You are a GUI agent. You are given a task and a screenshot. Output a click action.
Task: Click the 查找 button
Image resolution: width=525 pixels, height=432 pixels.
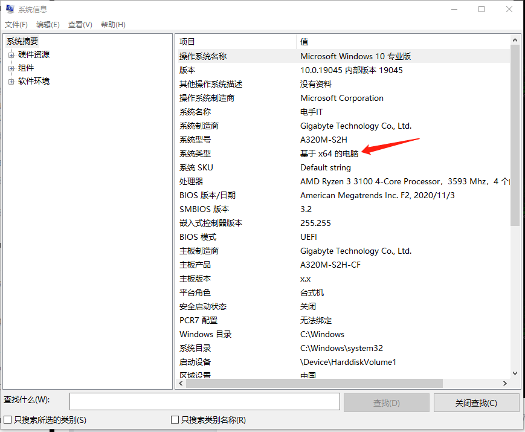[386, 402]
